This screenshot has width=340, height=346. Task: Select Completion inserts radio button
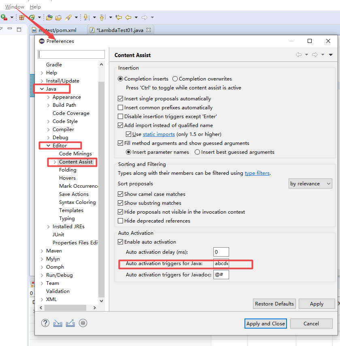pyautogui.click(x=120, y=79)
